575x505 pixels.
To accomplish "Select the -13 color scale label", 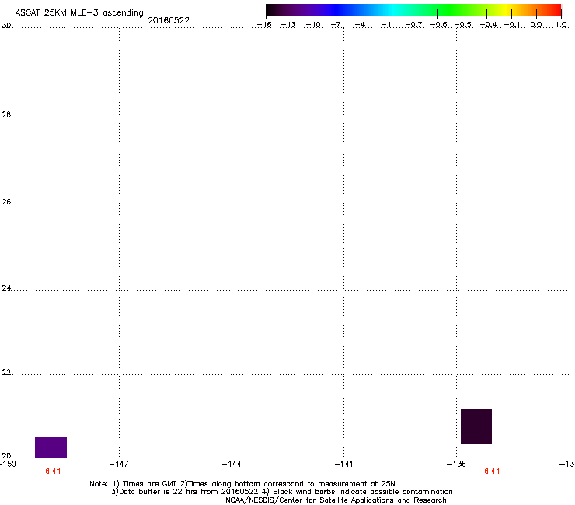I will (x=288, y=25).
